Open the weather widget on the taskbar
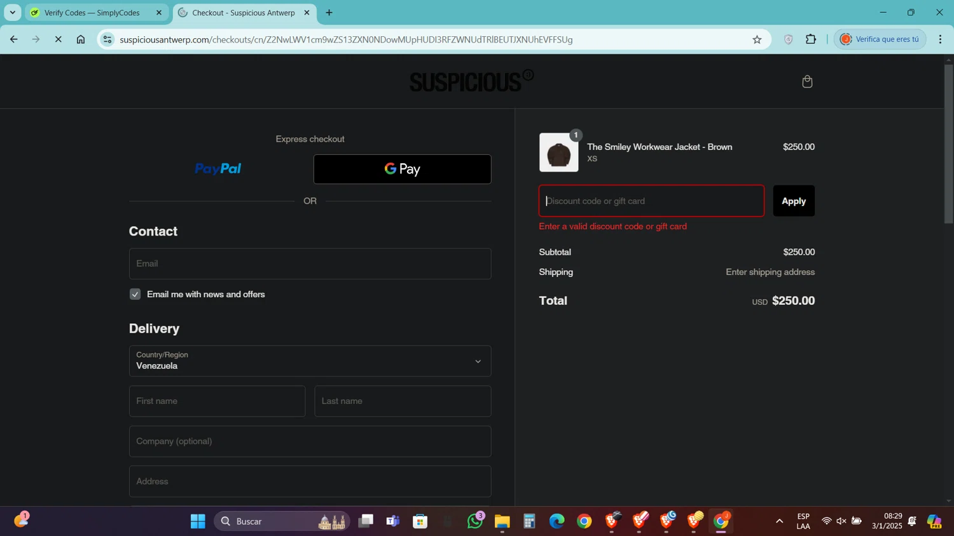Image resolution: width=954 pixels, height=536 pixels. 21,520
